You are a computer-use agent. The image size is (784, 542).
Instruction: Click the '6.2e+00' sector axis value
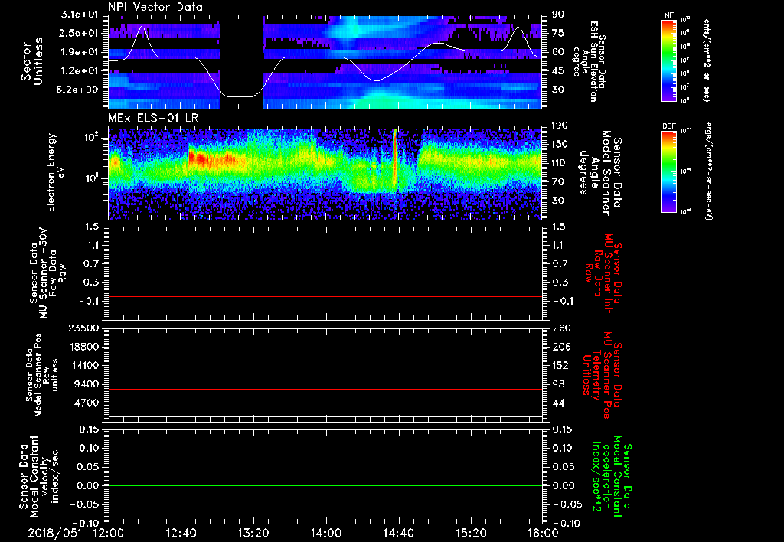point(80,90)
